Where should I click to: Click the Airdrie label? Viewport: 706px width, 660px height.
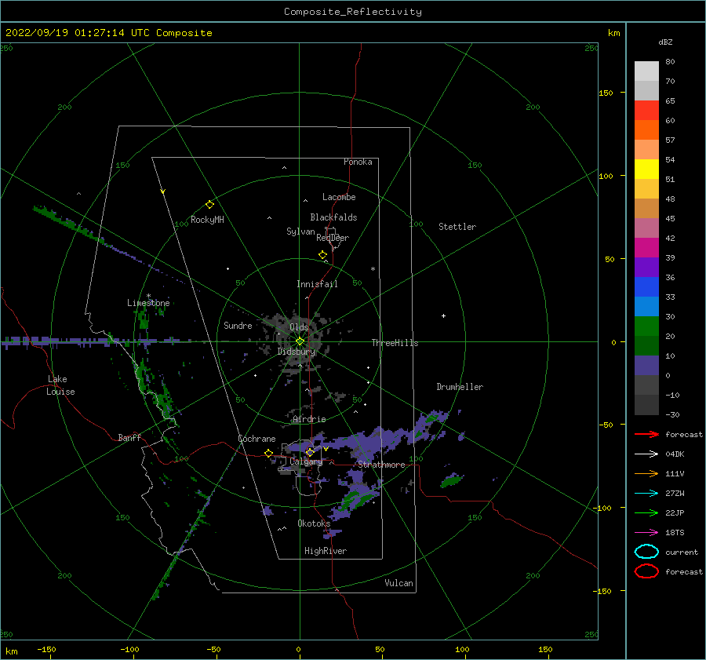(309, 419)
